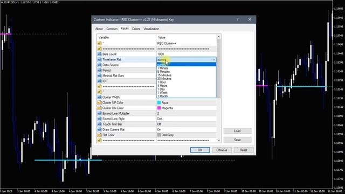Image resolution: width=345 pixels, height=194 pixels.
Task: Open the Visualization tab
Action: (x=151, y=29)
